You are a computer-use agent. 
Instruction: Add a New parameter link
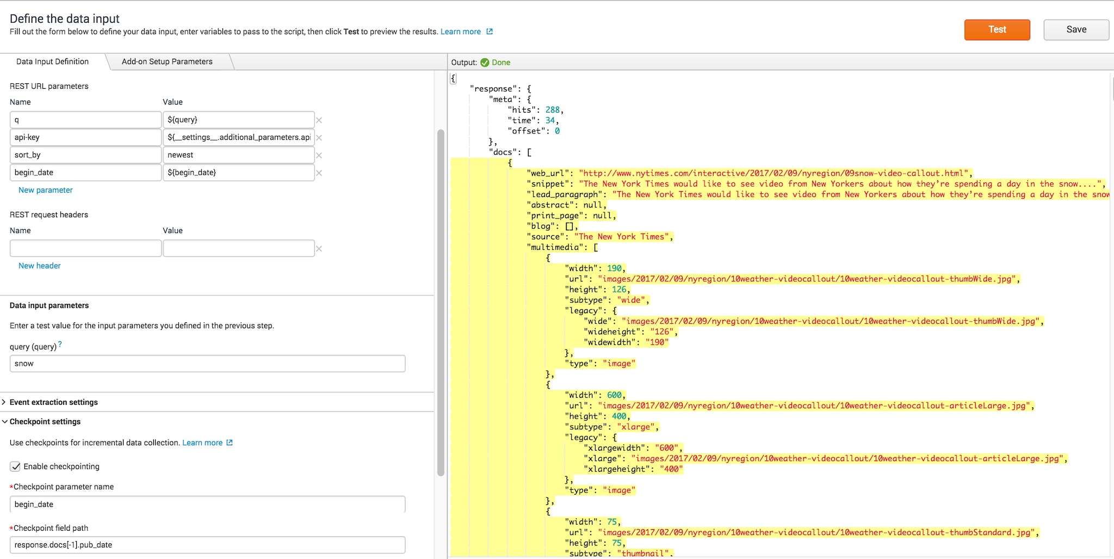pos(46,190)
